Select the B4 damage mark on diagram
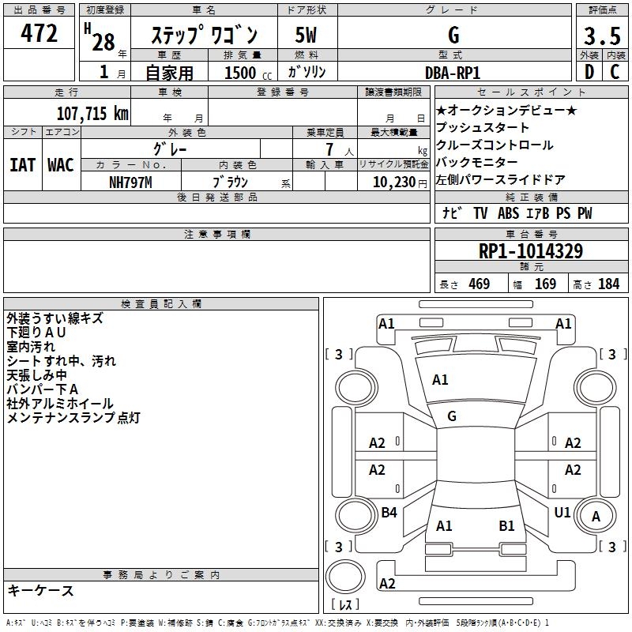Image resolution: width=632 pixels, height=632 pixels. 389,513
